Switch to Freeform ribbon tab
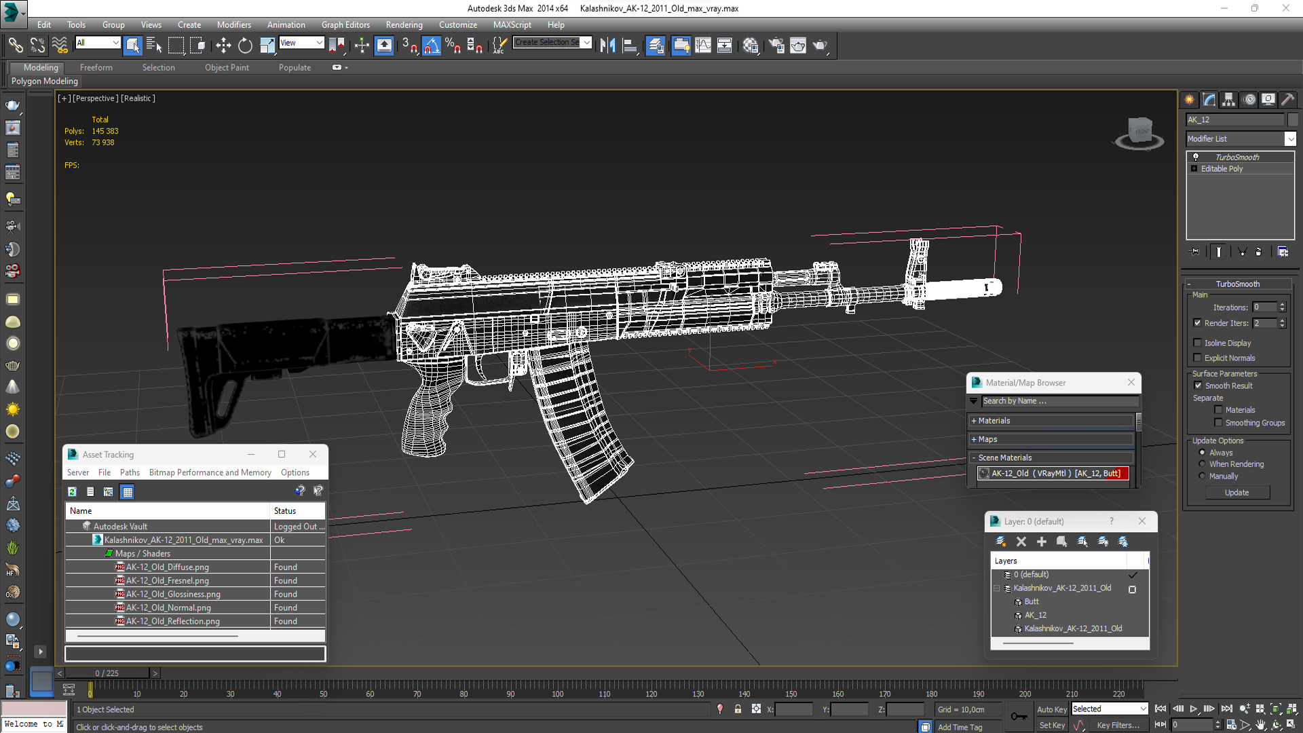The width and height of the screenshot is (1303, 733). pos(96,68)
